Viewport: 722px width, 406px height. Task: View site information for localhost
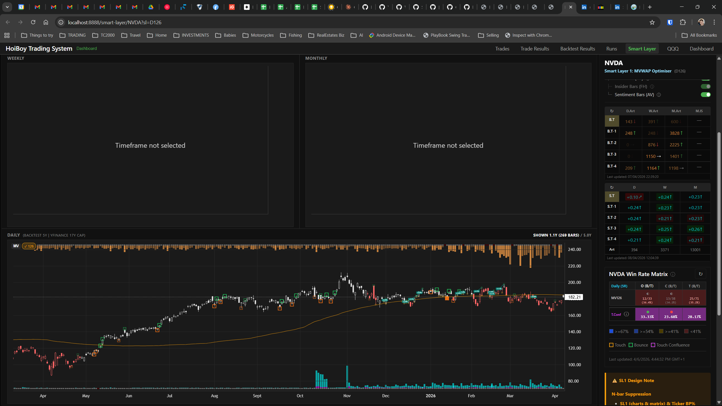coord(61,22)
